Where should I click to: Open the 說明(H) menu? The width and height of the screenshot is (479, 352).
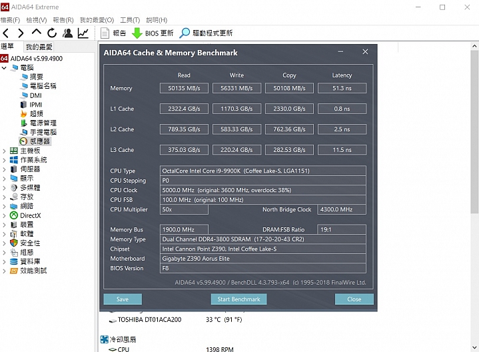(x=157, y=20)
